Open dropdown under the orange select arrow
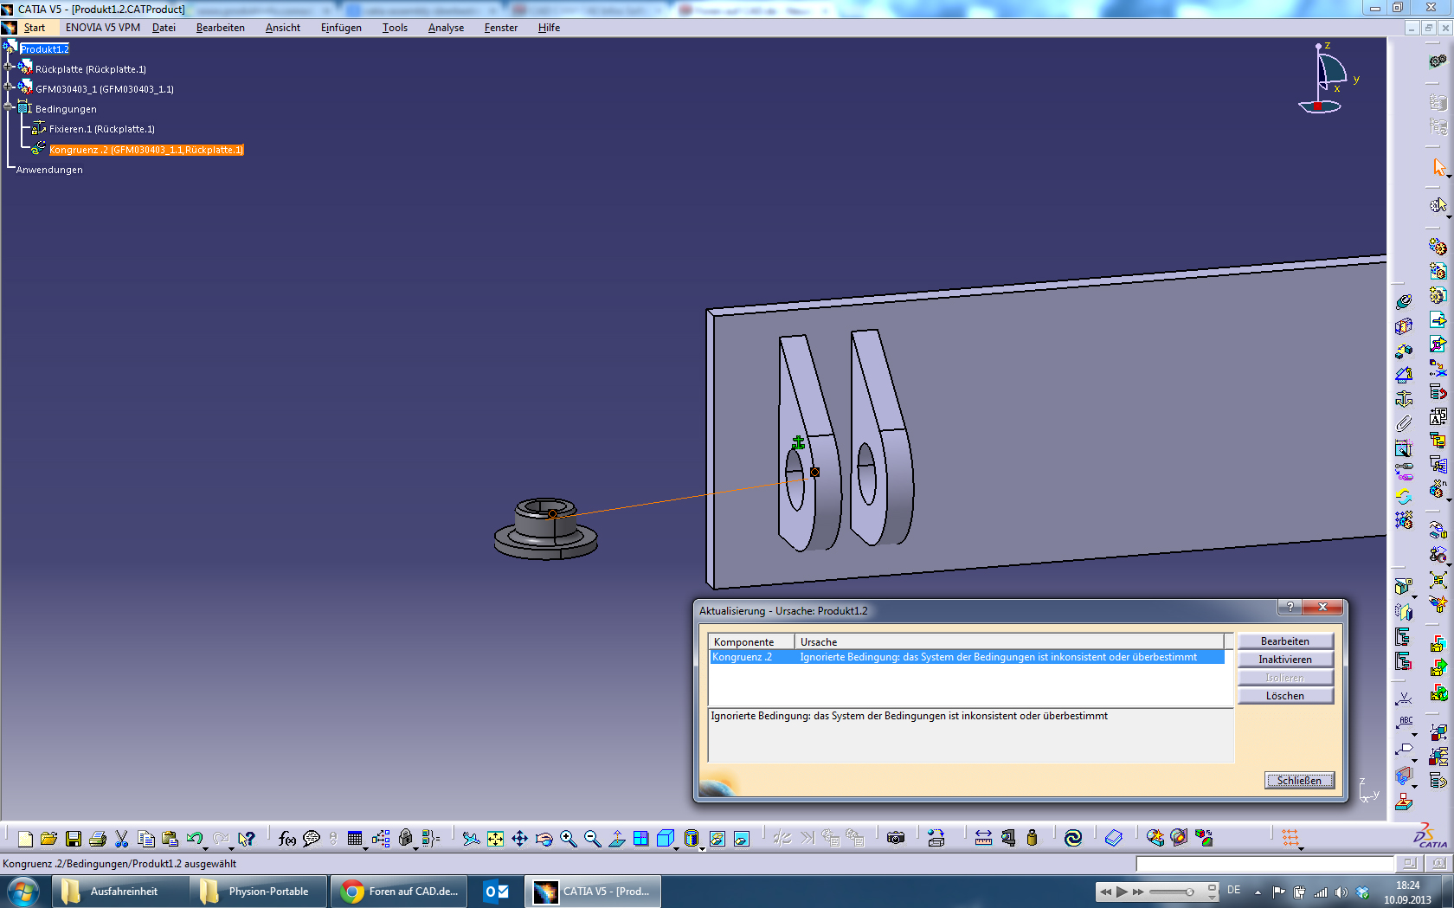1454x908 pixels. (x=1448, y=176)
